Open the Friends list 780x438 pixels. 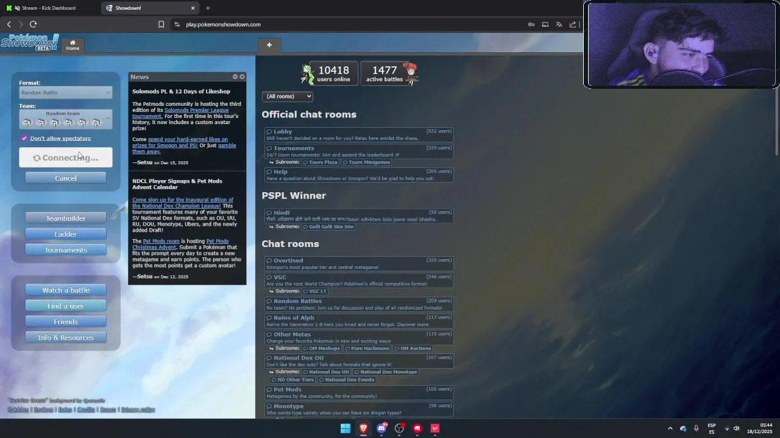66,322
